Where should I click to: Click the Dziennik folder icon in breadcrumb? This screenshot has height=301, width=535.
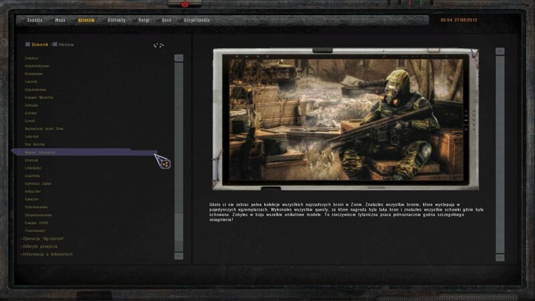click(28, 45)
